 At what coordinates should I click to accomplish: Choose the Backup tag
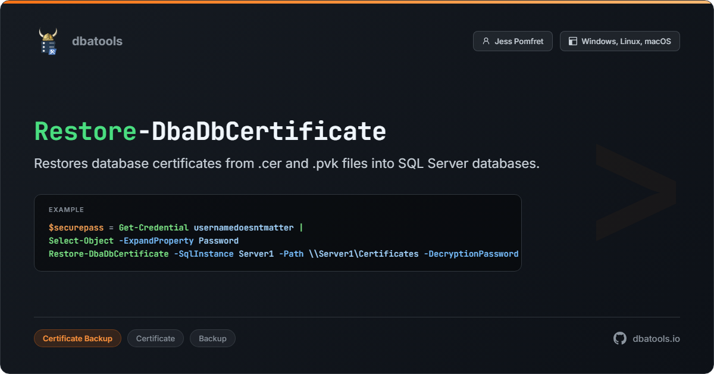click(x=212, y=338)
